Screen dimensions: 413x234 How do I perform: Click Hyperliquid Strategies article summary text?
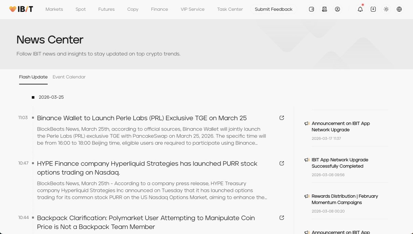(x=152, y=190)
